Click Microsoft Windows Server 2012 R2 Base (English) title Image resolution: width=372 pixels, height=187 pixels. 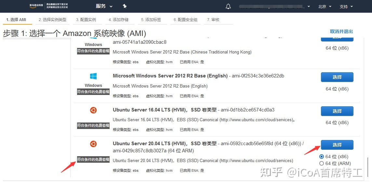coord(170,76)
